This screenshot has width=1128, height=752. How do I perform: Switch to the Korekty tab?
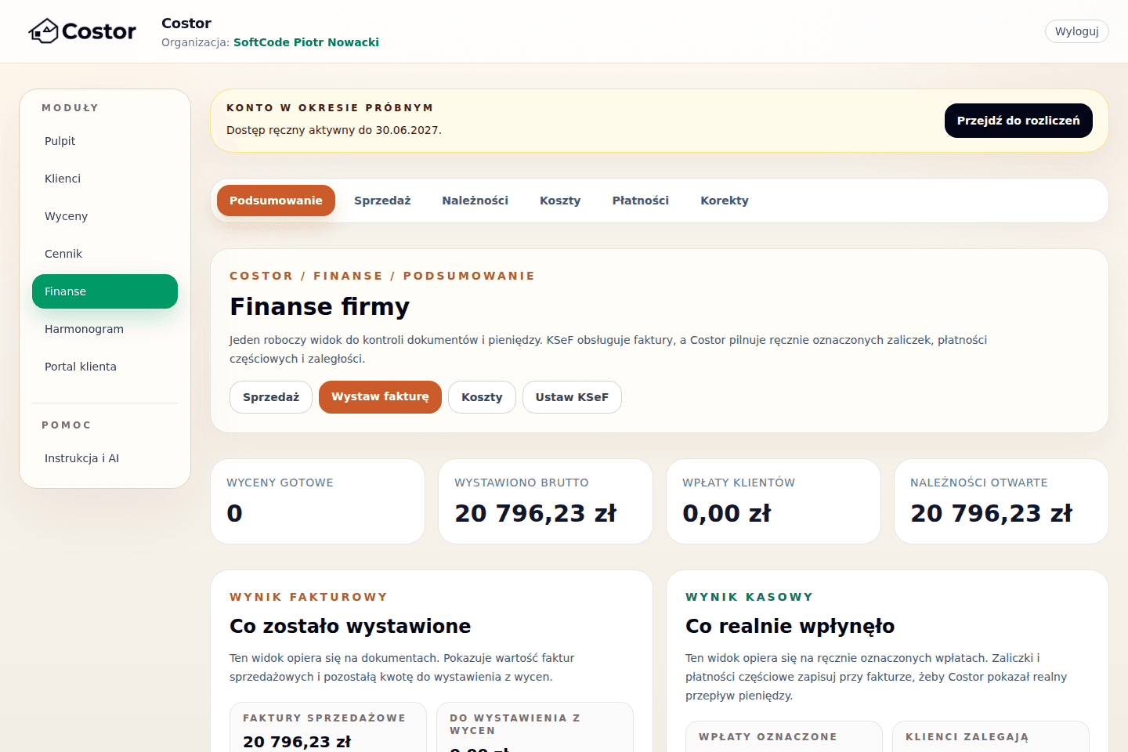725,201
